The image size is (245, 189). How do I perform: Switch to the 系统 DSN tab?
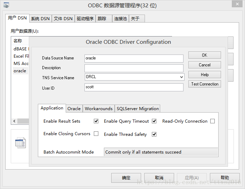point(40,19)
